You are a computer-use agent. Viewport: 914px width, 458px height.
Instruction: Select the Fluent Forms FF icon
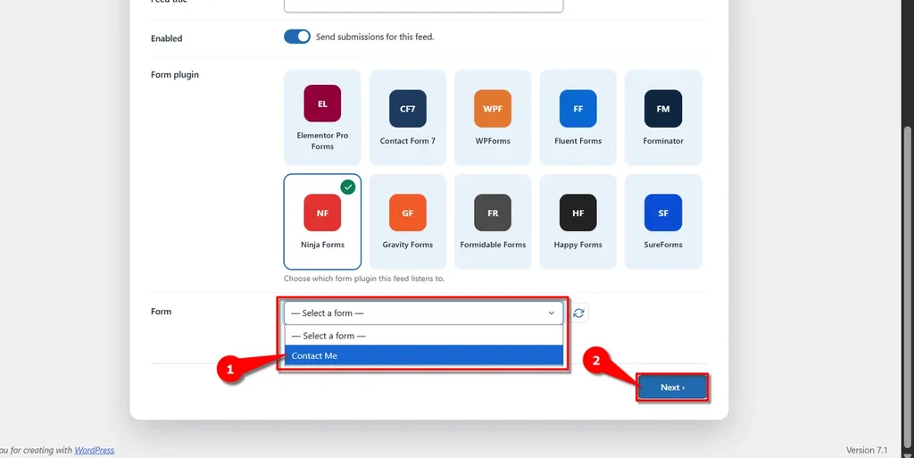point(577,108)
